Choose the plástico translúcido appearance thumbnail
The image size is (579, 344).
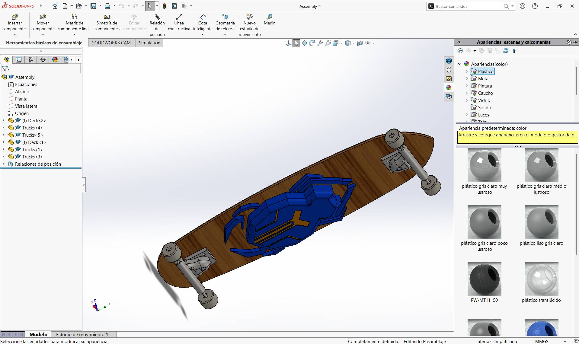pos(541,279)
